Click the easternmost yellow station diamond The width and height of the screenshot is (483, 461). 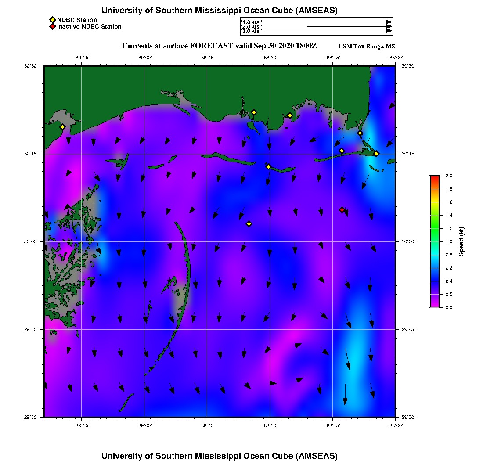[x=376, y=154]
